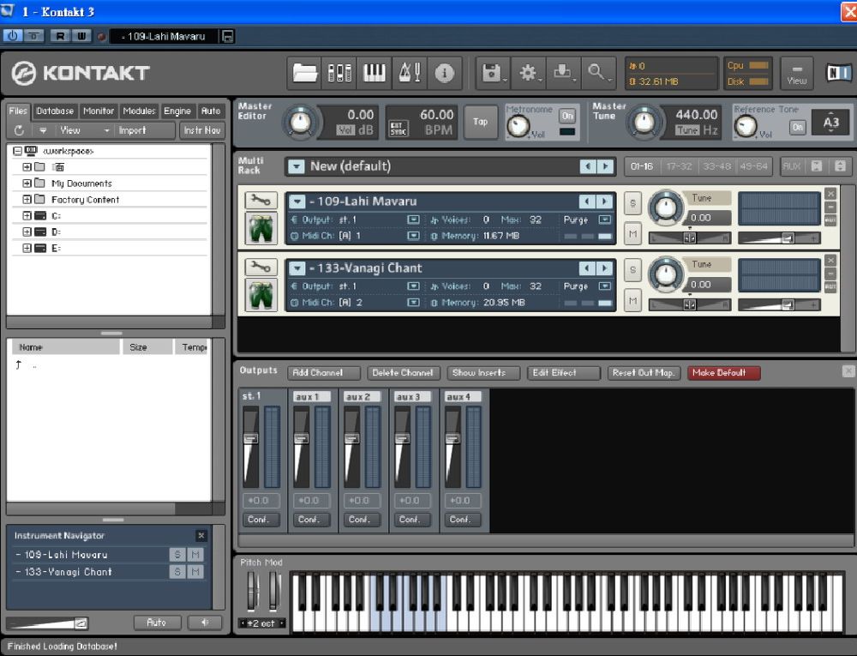The image size is (857, 656).
Task: Click the Show Inserts button
Action: tap(483, 373)
